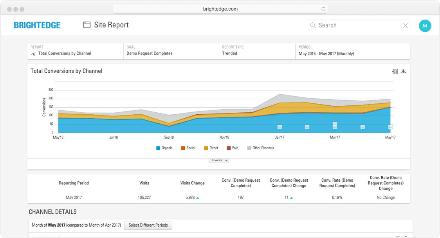Open the Period selector dropdown
This screenshot has width=440, height=238.
coord(352,51)
